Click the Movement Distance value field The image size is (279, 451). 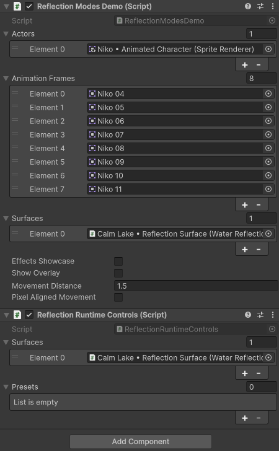[x=196, y=286]
